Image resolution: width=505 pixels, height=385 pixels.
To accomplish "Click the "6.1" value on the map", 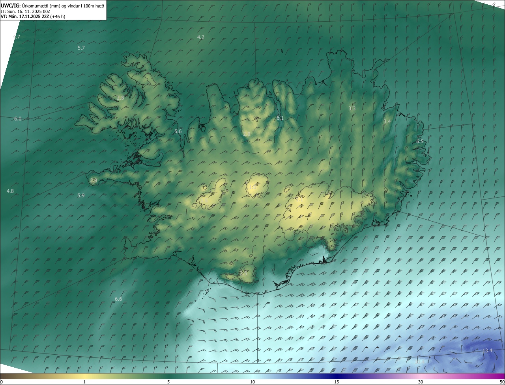I will [x=280, y=118].
